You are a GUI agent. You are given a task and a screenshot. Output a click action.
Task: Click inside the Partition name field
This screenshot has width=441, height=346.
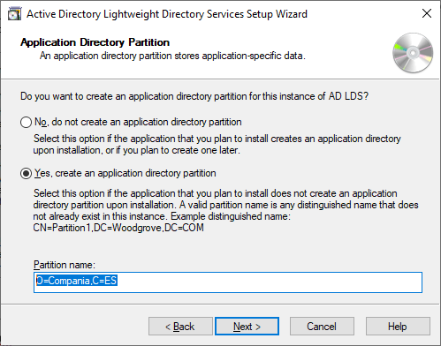228,282
